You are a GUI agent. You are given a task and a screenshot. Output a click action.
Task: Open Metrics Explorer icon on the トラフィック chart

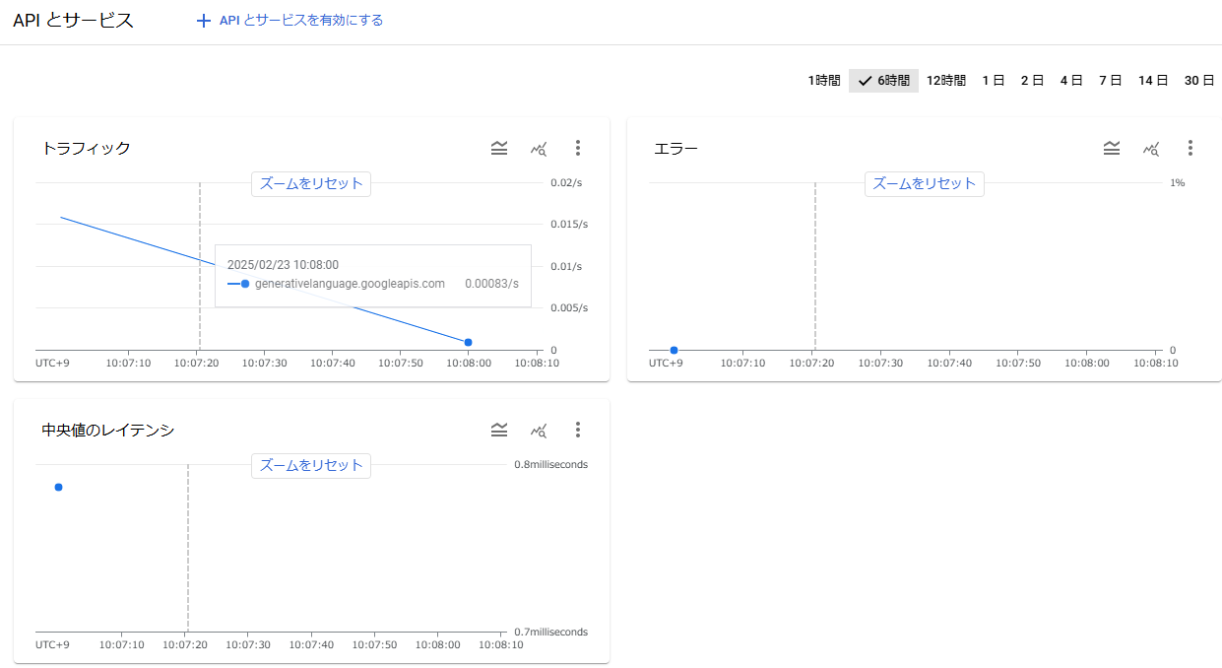click(x=539, y=148)
